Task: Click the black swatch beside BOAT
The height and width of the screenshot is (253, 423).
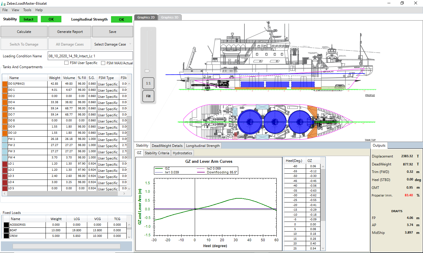Action: click(x=6, y=230)
